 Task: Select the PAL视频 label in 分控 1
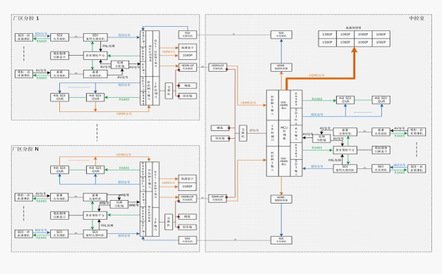tap(109, 46)
